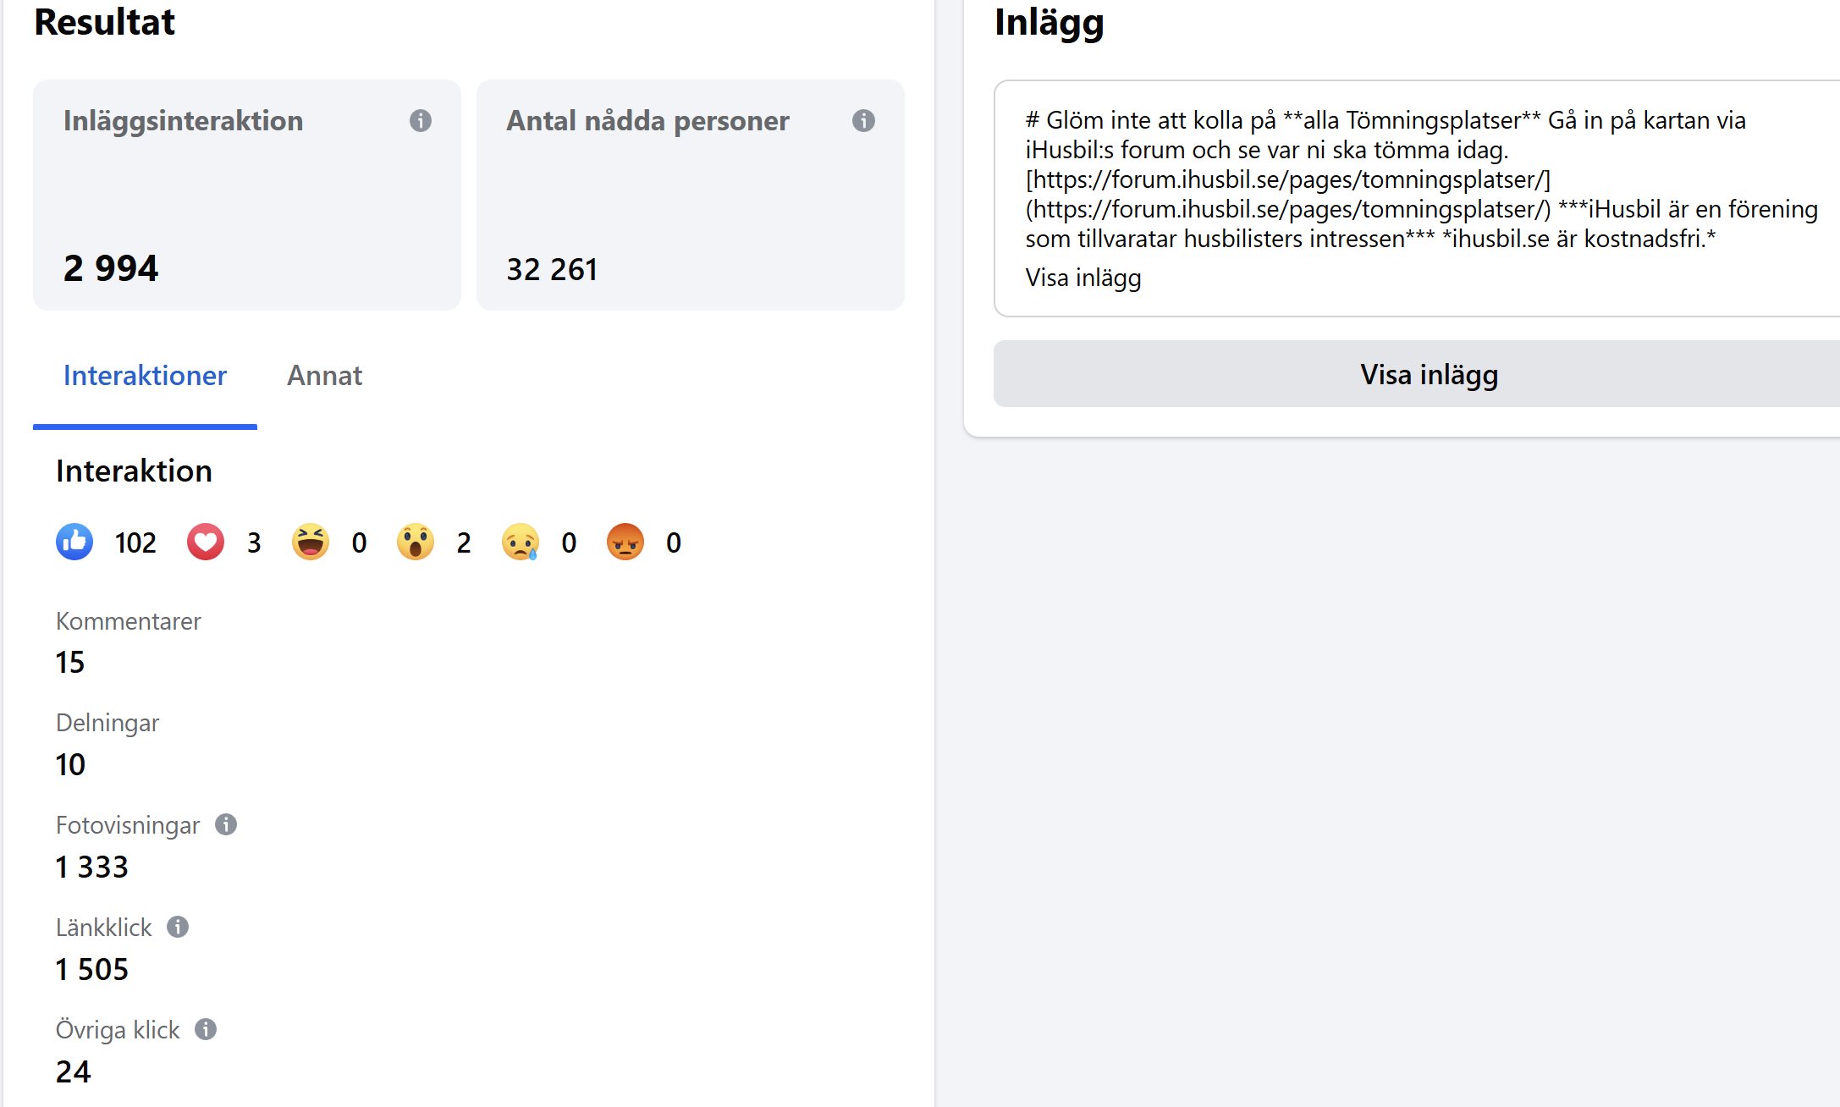Image resolution: width=1840 pixels, height=1107 pixels.
Task: Click the crying Sad reaction icon
Action: click(521, 542)
